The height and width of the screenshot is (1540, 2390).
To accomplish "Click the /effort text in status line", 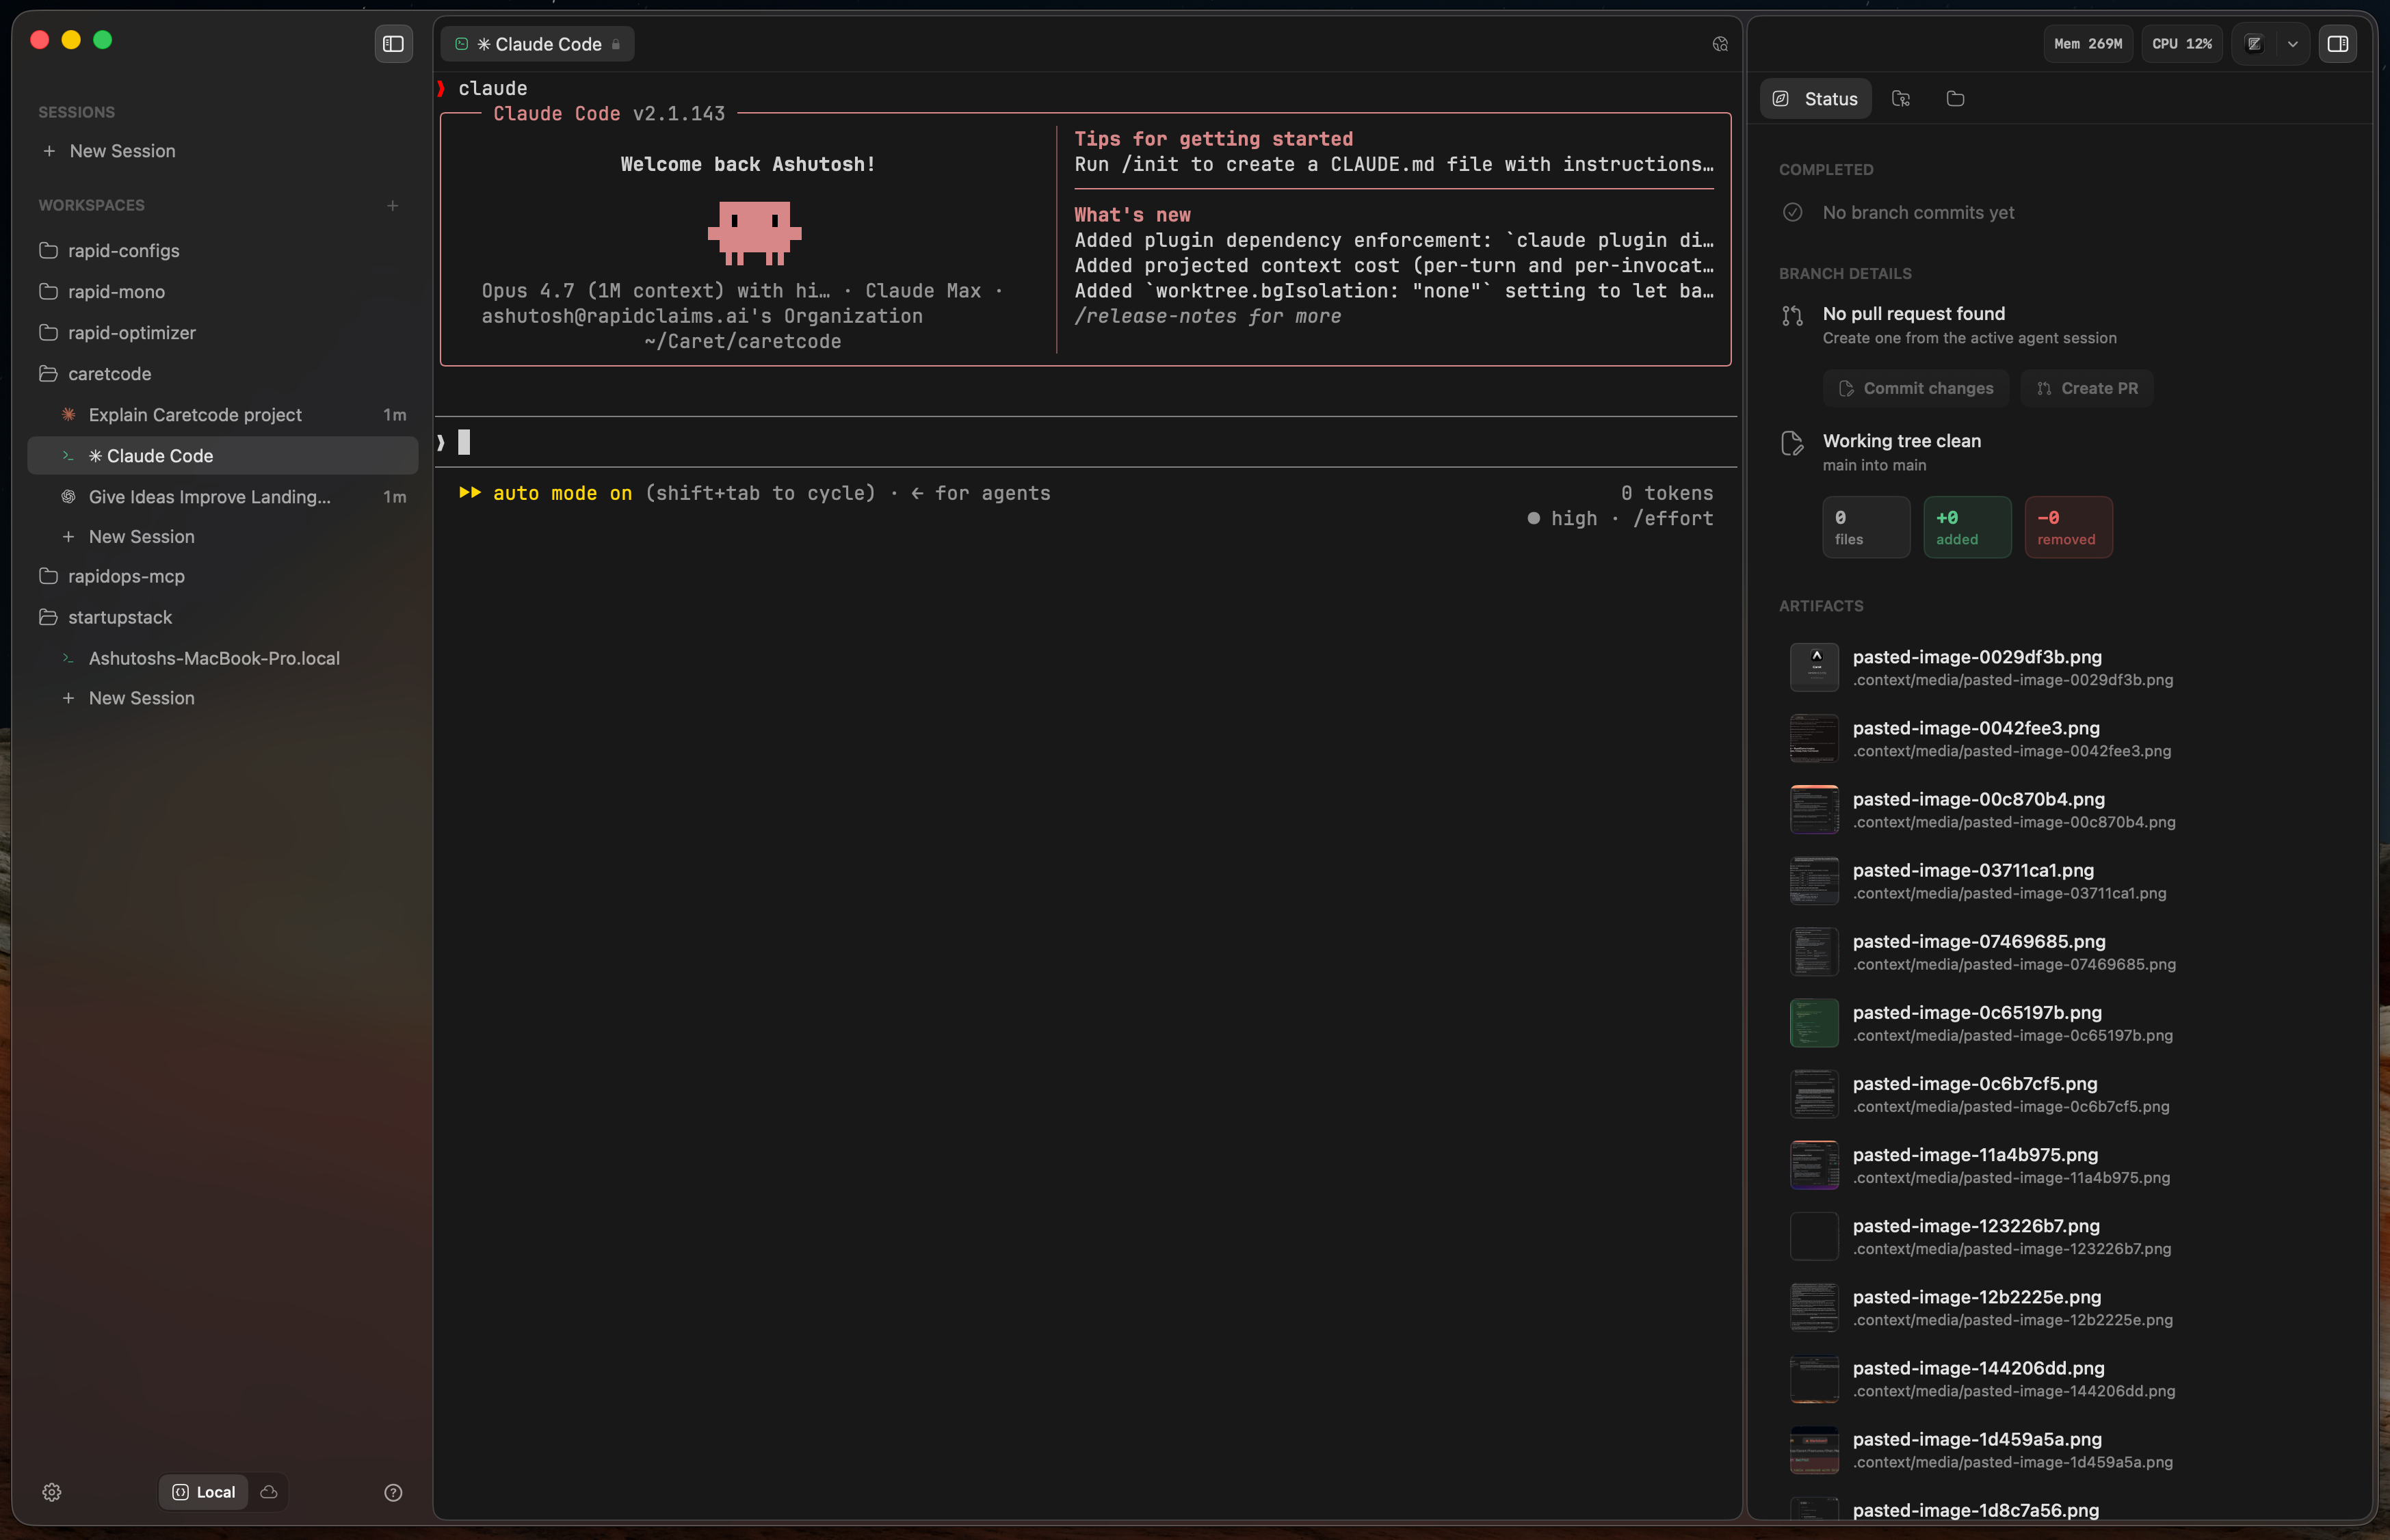I will [x=1672, y=519].
